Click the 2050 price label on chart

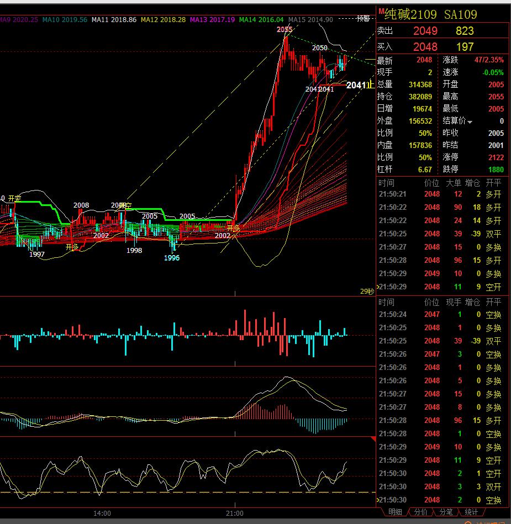point(320,48)
